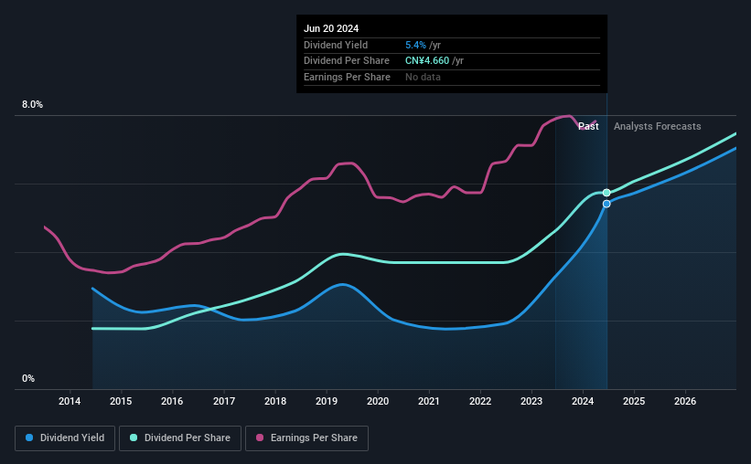Click the 2022 x-axis label
Viewport: 751px width, 464px height.
point(480,401)
